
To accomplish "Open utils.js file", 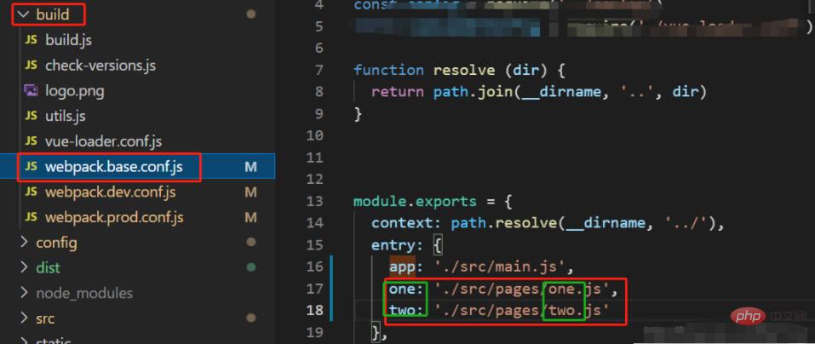I will point(65,117).
